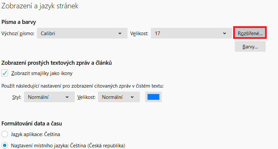Select the Jazyk aplikace: Čeština radio button
The height and width of the screenshot is (149, 278).
coord(5,134)
